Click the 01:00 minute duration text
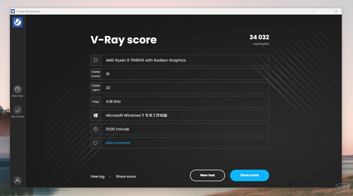353x196 pixels. coord(117,129)
